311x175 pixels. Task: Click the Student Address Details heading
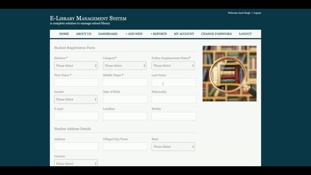[72, 129]
